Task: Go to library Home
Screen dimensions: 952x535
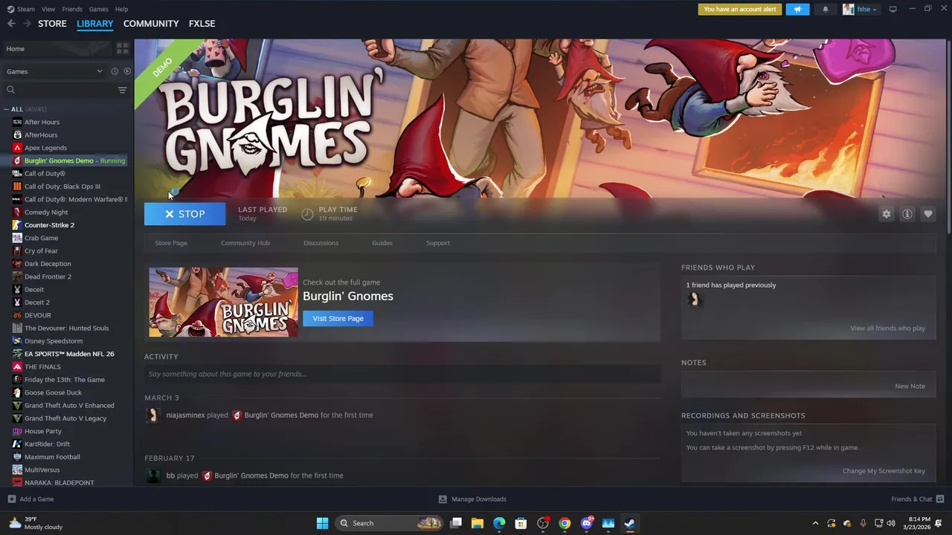Action: [56, 49]
